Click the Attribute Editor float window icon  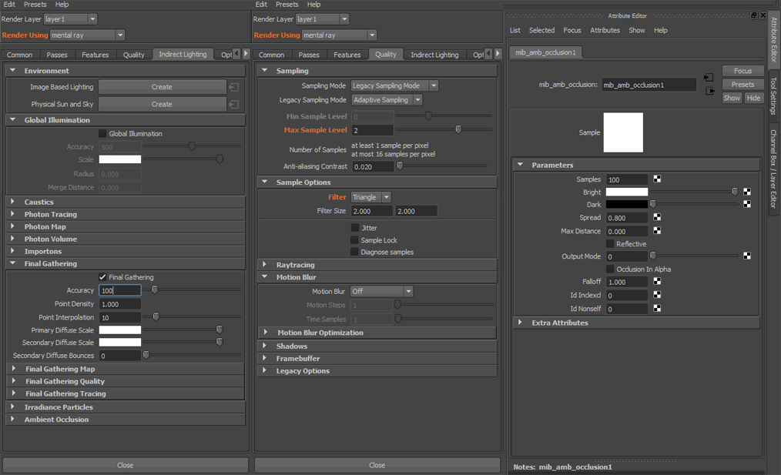coord(753,15)
